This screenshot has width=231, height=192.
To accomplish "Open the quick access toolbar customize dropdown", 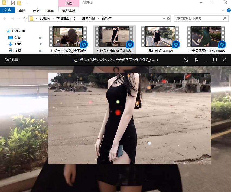I will (24, 3).
